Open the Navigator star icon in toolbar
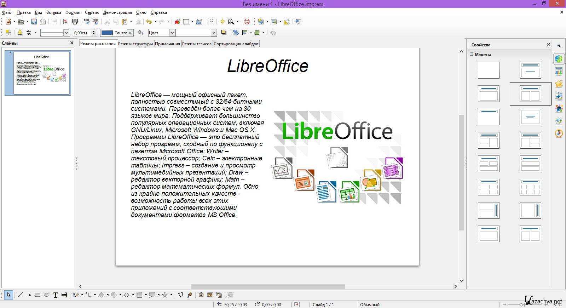Image resolution: width=566 pixels, height=308 pixels. point(222,22)
